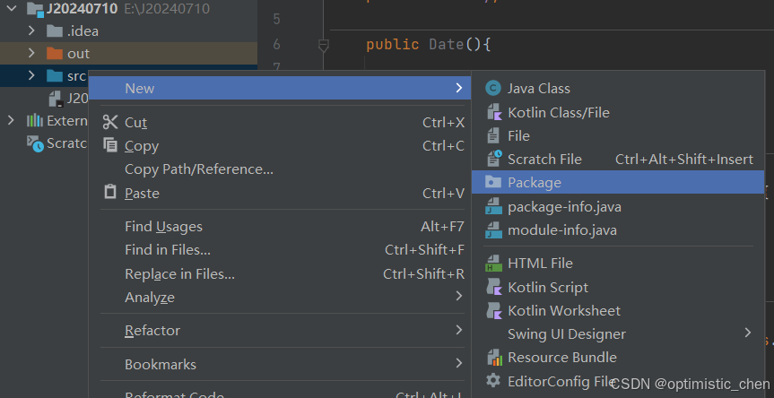Click the scissors Cut icon
774x398 pixels.
pyautogui.click(x=110, y=122)
